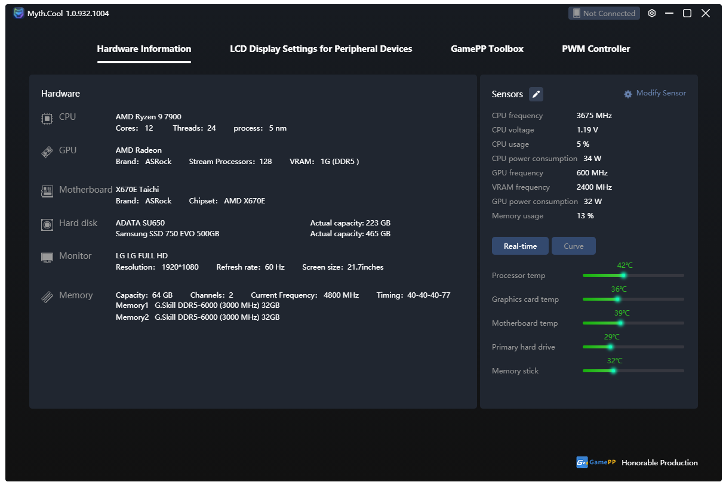The width and height of the screenshot is (726, 485).
Task: Open the PWM Controller tab
Action: point(596,49)
